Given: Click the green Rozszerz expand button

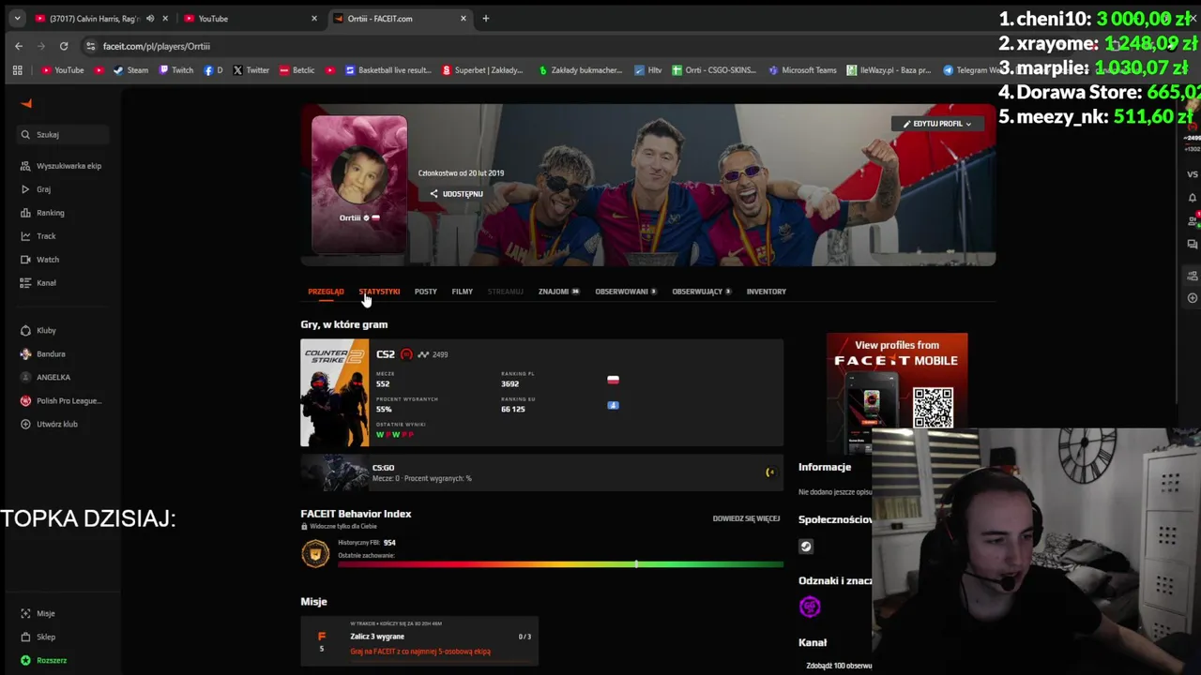Looking at the screenshot, I should (43, 661).
